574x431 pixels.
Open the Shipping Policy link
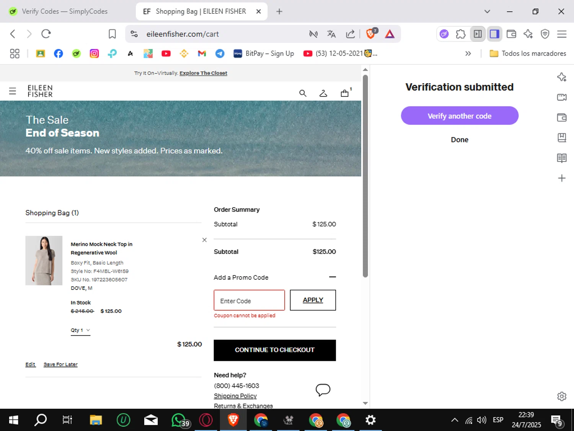(x=235, y=396)
